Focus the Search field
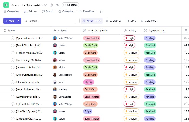The height and width of the screenshot is (122, 189). [x=49, y=21]
